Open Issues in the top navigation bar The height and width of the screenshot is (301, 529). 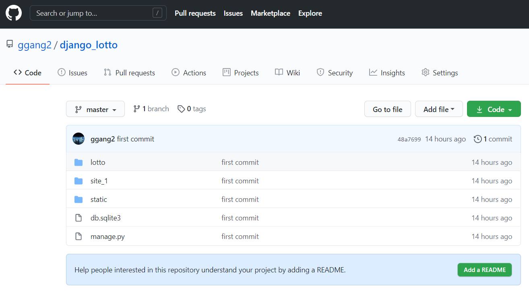233,13
